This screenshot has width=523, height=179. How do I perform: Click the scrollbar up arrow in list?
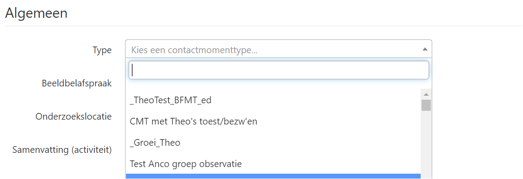click(426, 94)
